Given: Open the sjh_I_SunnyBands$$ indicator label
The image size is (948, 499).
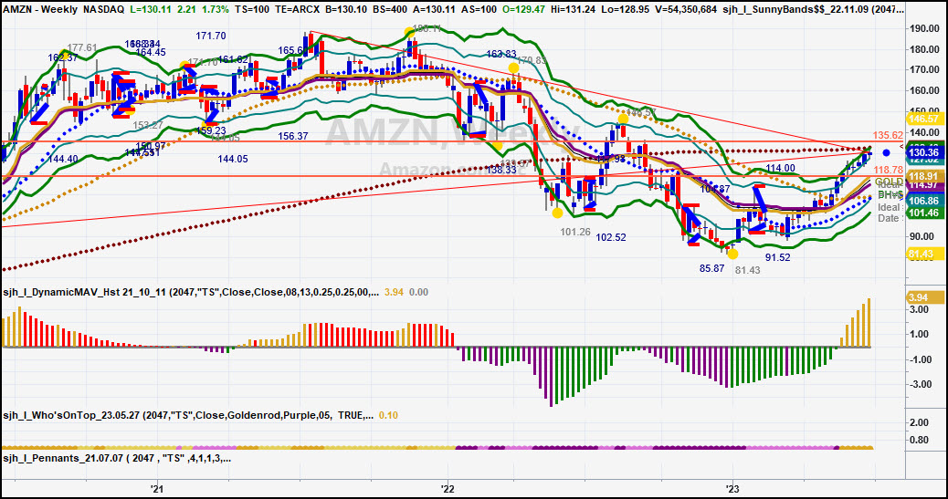Looking at the screenshot, I should tap(813, 10).
